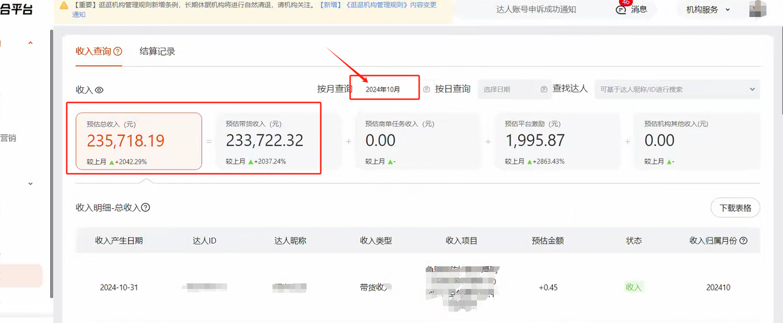Click help icon beside 收入明细-总收入
The width and height of the screenshot is (783, 323).
tap(146, 208)
